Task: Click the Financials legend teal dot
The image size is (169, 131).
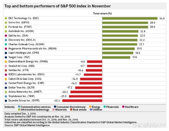Action: (105, 106)
